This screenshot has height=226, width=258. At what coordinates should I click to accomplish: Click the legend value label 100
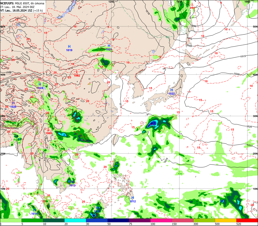(153, 224)
